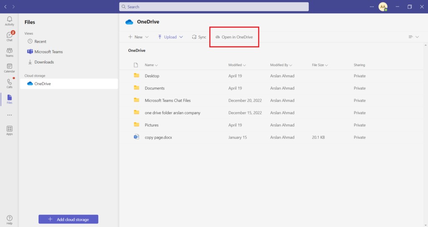Viewport: 428px width, 227px height.
Task: Open the view options list dropdown
Action: (x=413, y=37)
